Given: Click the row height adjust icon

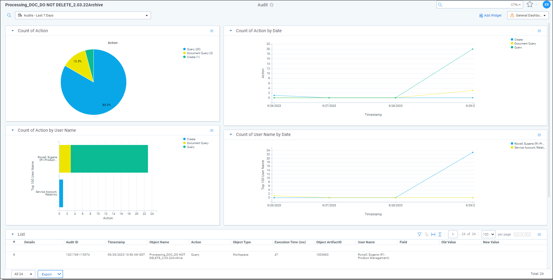Looking at the screenshot, I should (440, 234).
